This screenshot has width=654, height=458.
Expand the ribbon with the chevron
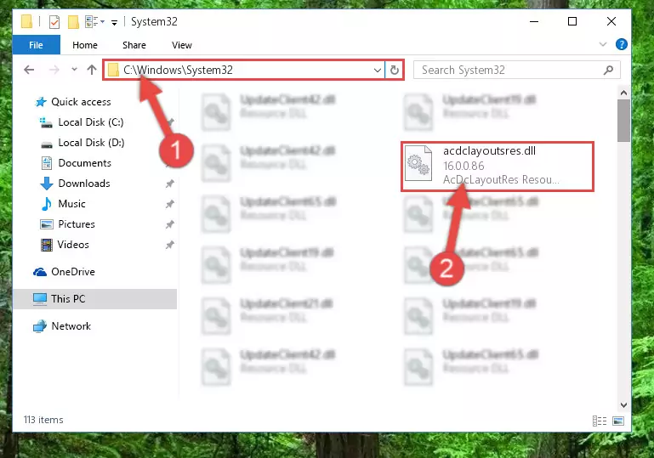point(602,44)
